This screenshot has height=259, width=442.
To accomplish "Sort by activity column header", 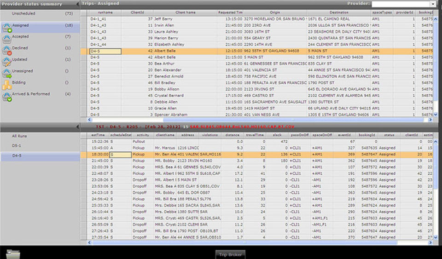I will click(x=143, y=135).
